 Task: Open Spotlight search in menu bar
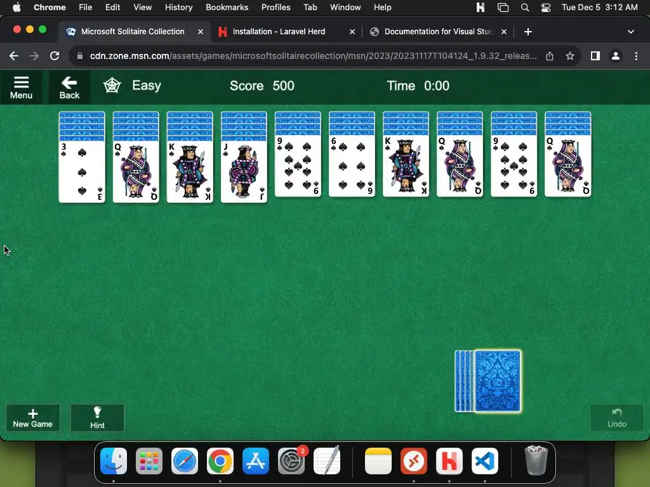pos(525,7)
